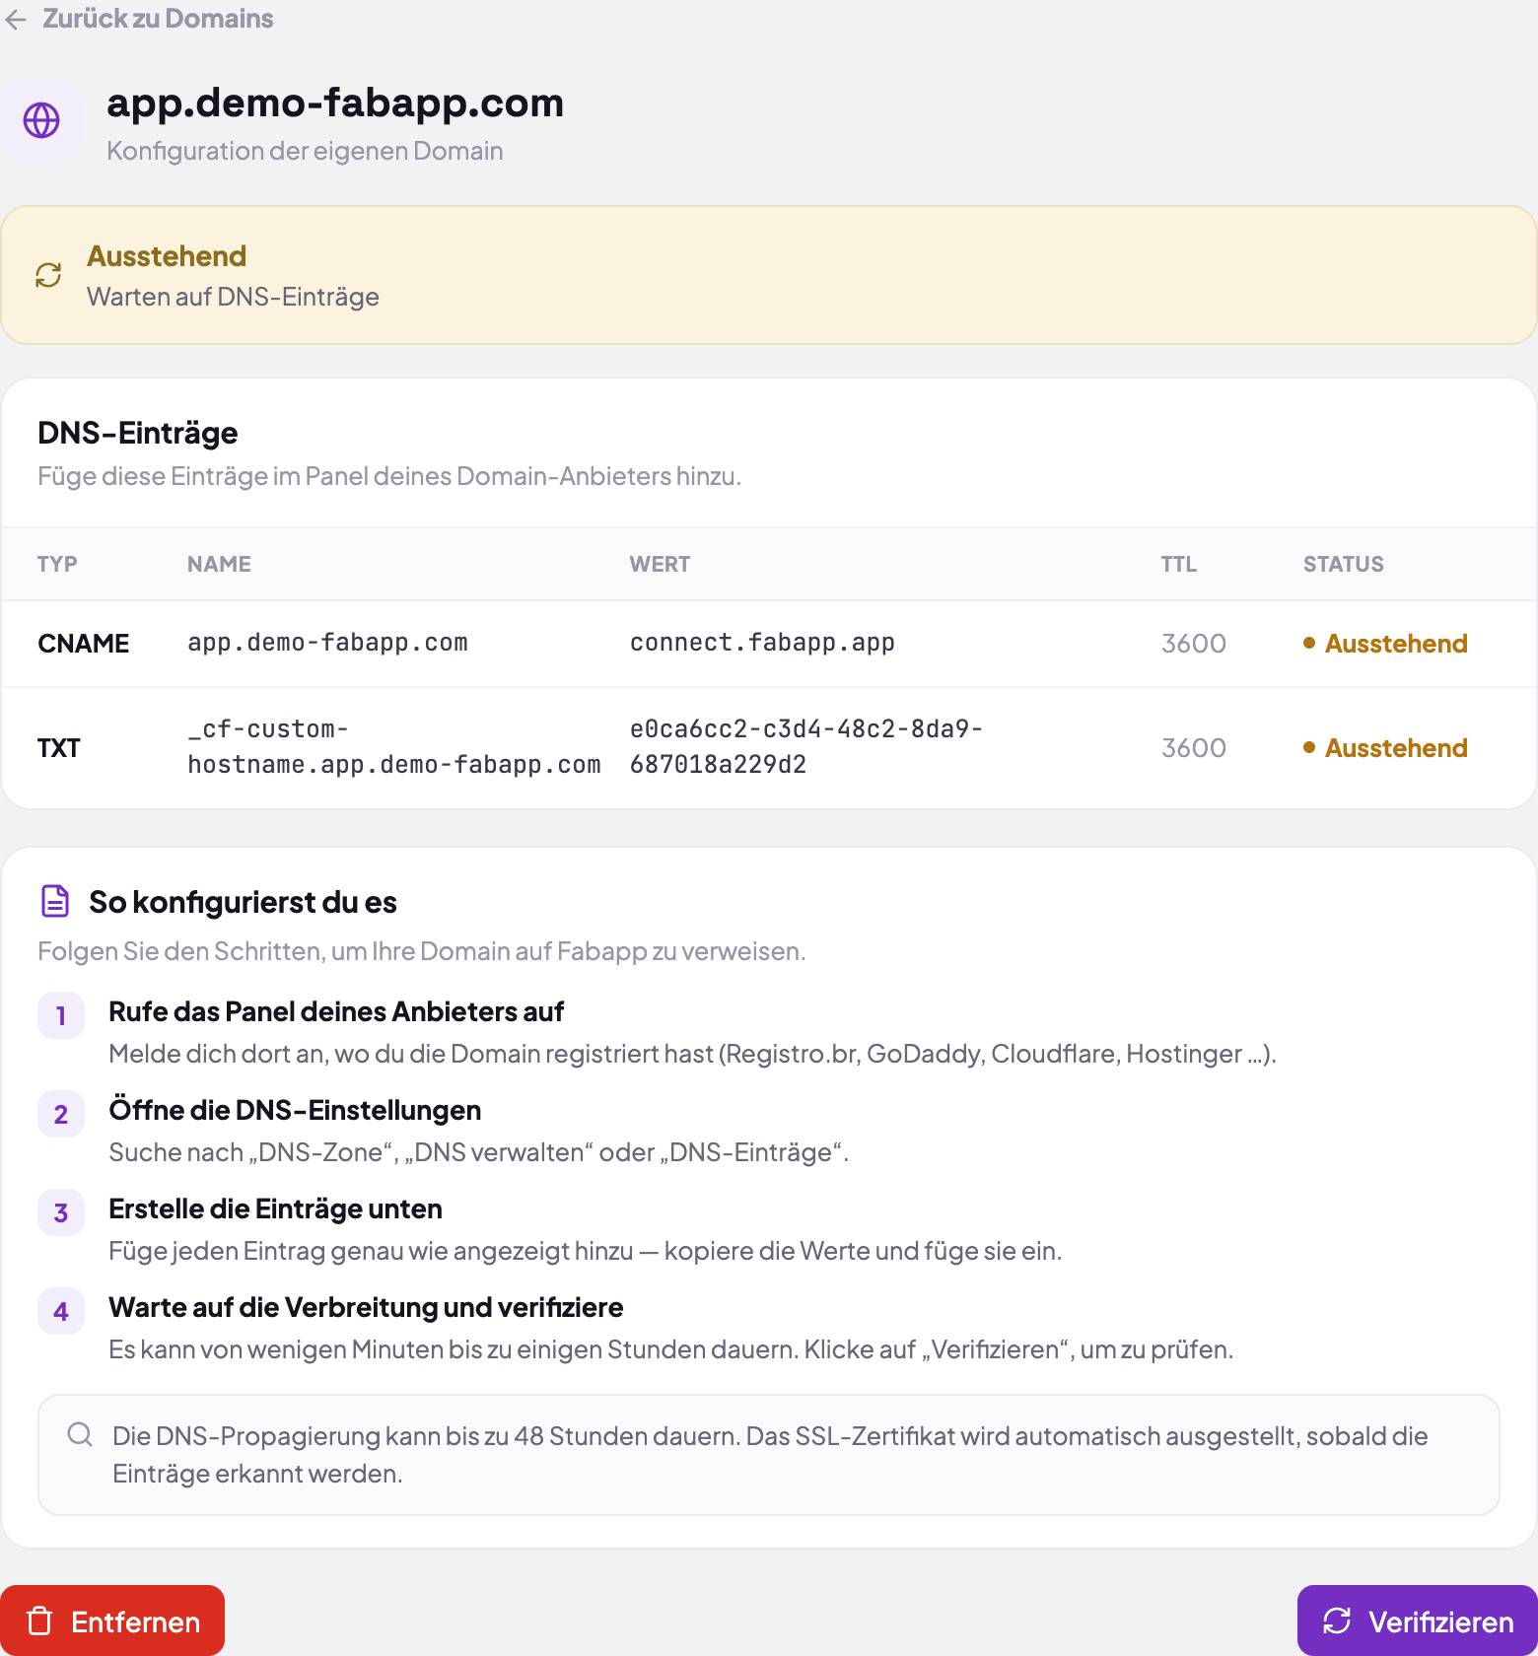Click the Verifizieren button
The image size is (1538, 1656).
1418,1621
